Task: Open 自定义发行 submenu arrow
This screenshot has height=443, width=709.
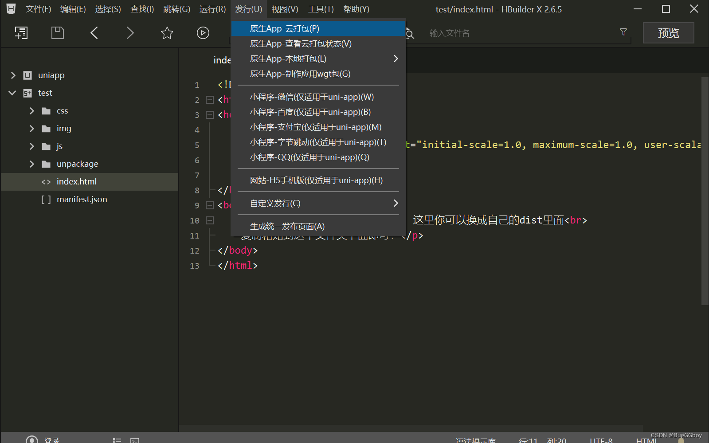Action: (x=396, y=203)
